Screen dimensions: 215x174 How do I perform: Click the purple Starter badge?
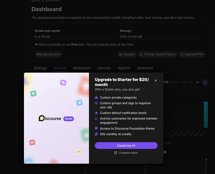(68, 119)
